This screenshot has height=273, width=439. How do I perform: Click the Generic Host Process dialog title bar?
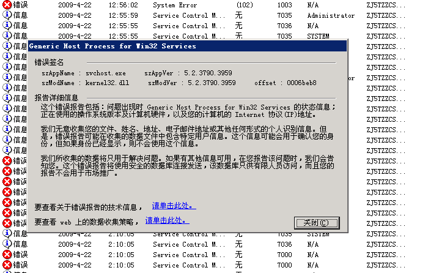[x=188, y=46]
